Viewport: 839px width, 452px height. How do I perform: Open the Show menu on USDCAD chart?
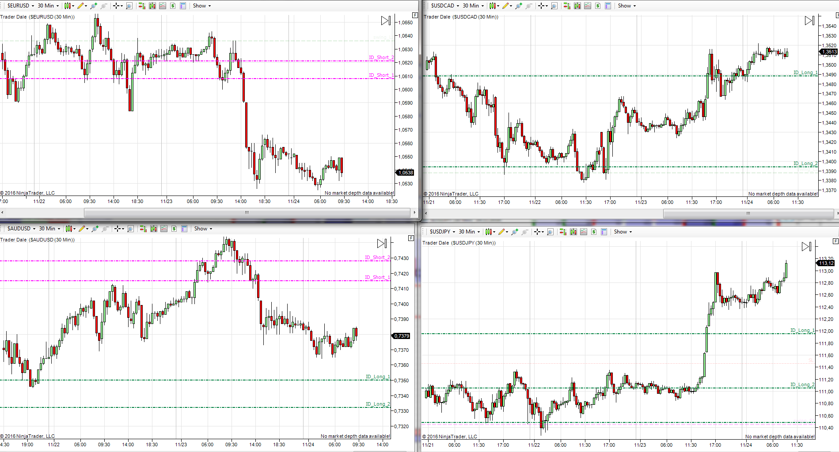pyautogui.click(x=626, y=6)
